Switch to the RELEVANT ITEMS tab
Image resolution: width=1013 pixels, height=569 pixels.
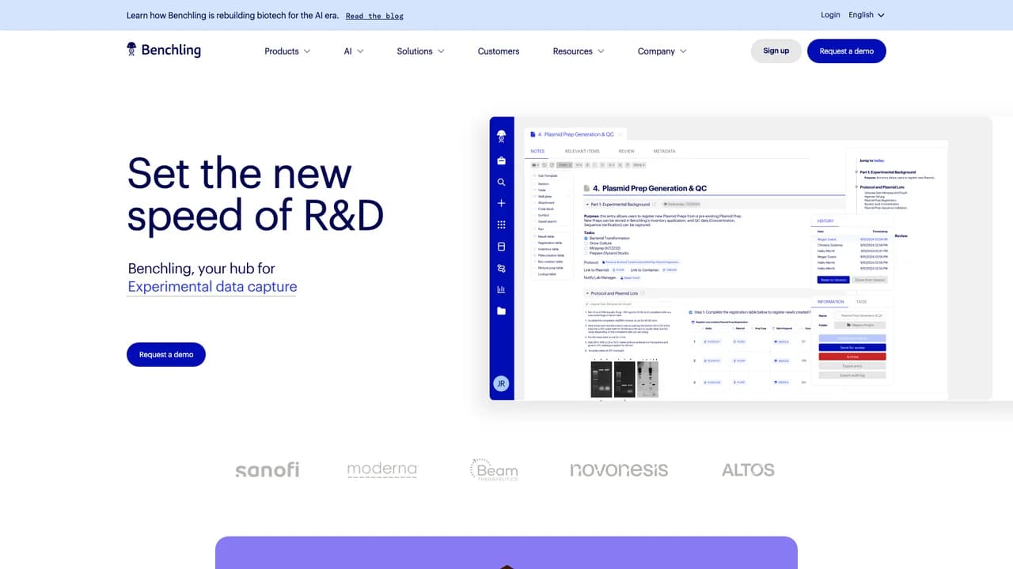click(582, 151)
